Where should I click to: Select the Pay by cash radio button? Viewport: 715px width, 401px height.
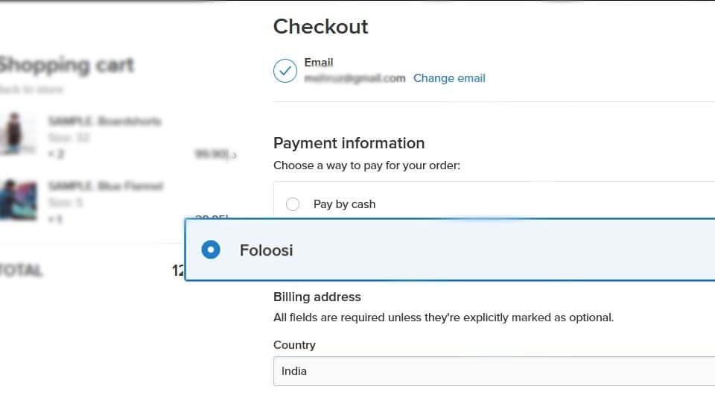293,204
